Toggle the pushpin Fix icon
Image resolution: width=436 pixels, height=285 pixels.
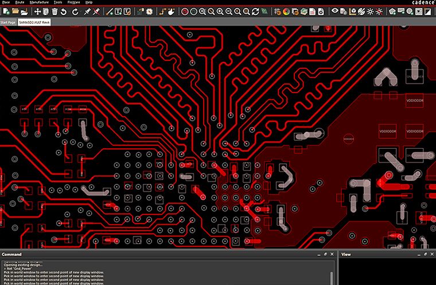coord(87,11)
